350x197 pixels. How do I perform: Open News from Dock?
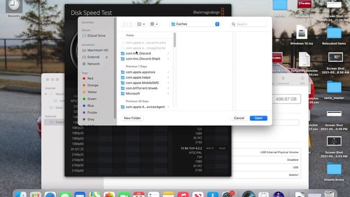pos(198,195)
